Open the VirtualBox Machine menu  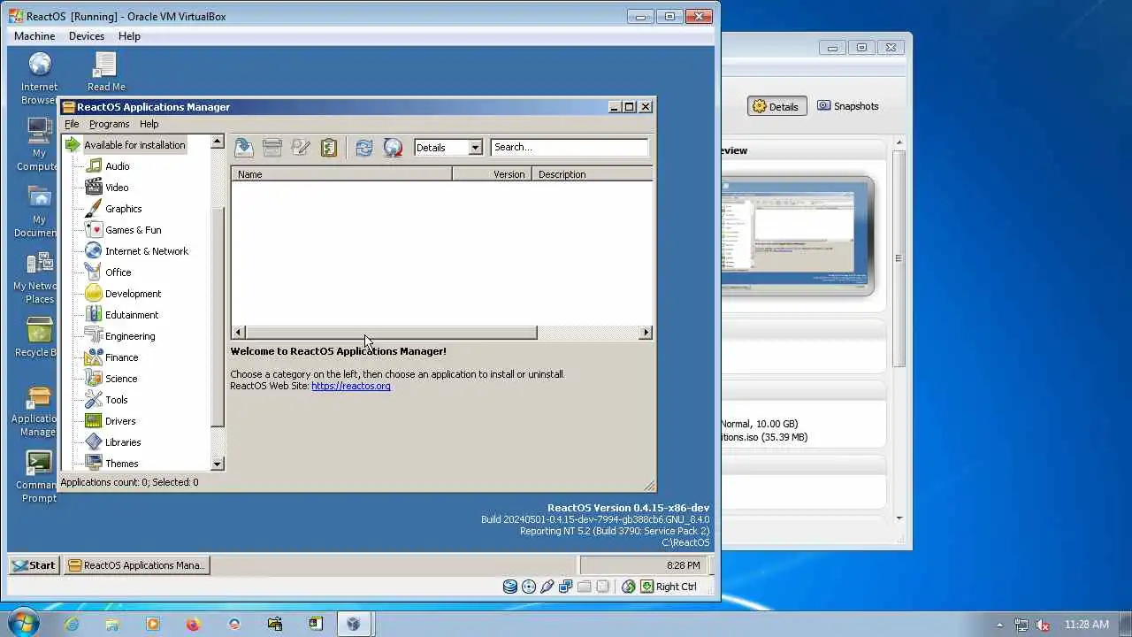(x=34, y=36)
